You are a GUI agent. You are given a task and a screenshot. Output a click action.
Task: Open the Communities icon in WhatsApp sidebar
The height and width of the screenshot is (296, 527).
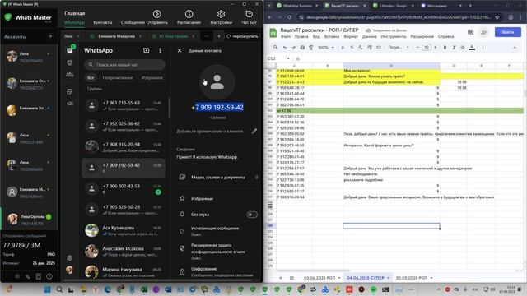pos(70,75)
